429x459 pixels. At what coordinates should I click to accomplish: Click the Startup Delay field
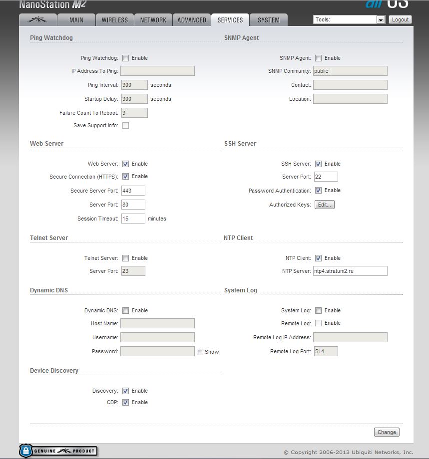tap(134, 99)
